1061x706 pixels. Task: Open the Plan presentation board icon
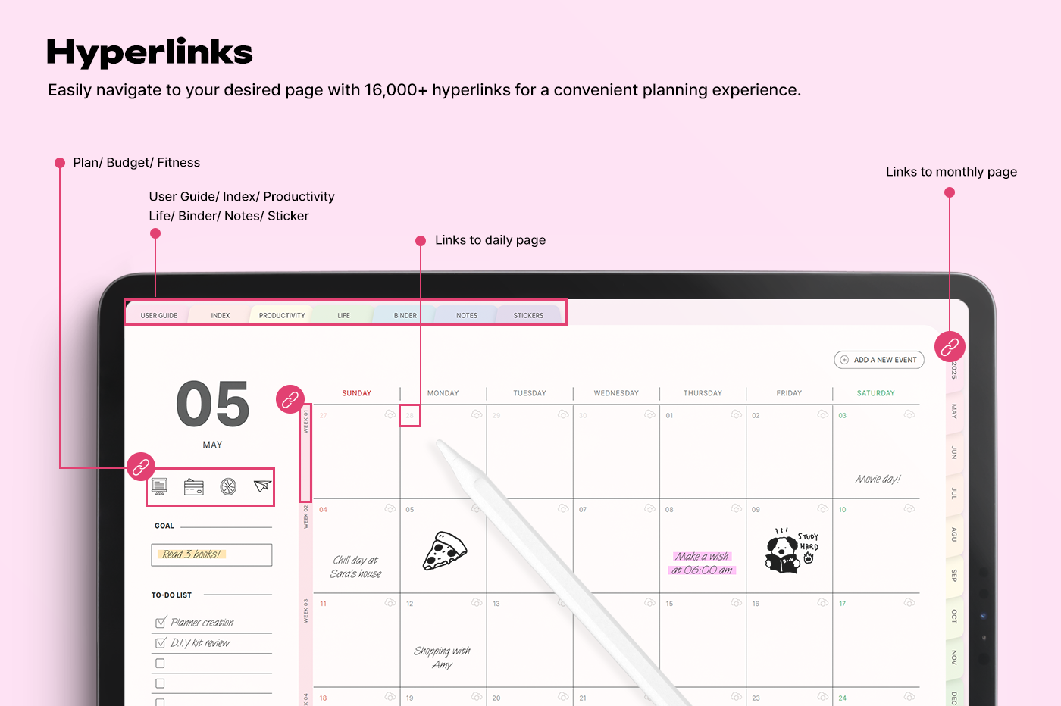point(159,486)
